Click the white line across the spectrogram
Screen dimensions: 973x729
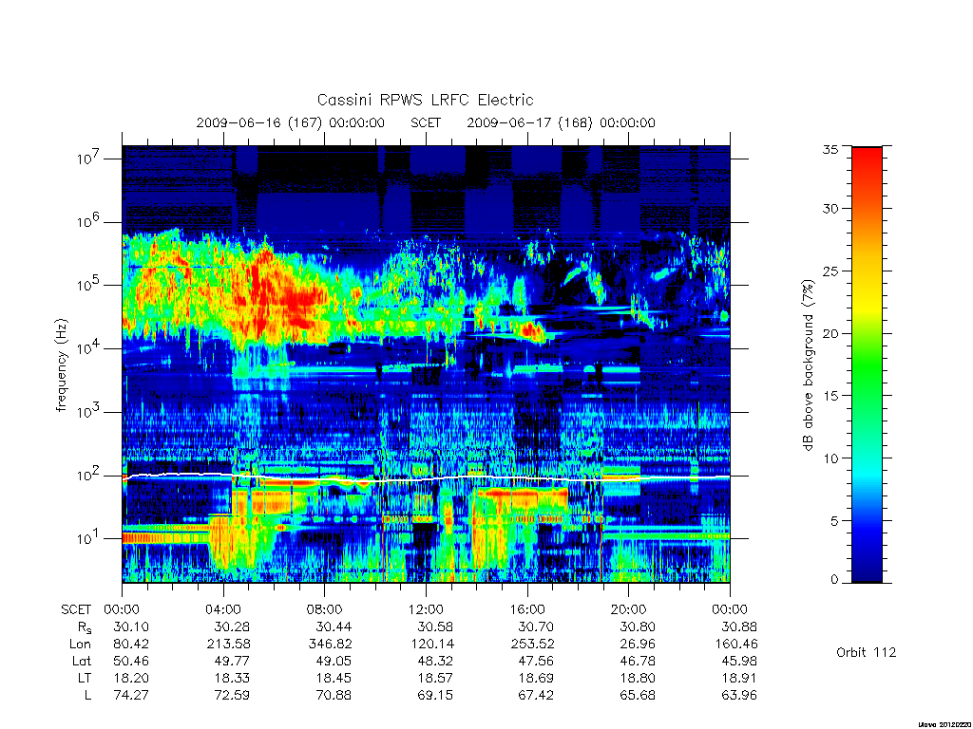426,478
